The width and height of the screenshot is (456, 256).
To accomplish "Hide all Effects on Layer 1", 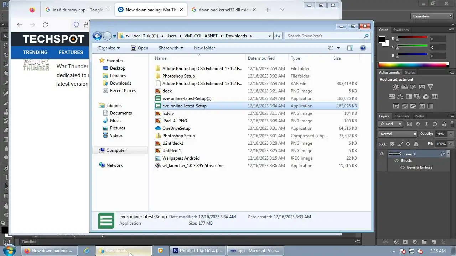I will [x=397, y=161].
